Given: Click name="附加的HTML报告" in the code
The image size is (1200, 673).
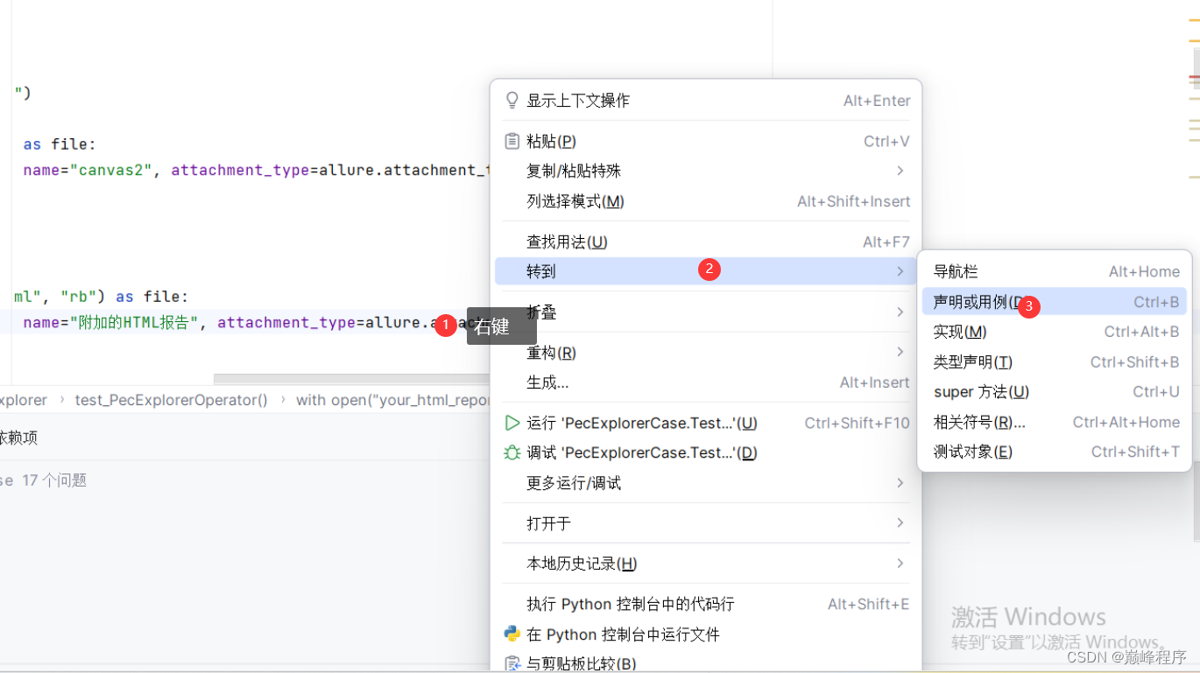Looking at the screenshot, I should (111, 322).
